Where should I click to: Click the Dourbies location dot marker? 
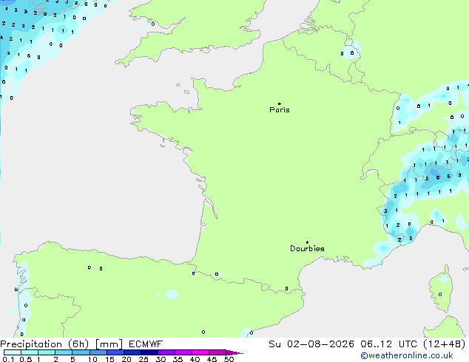pos(307,242)
